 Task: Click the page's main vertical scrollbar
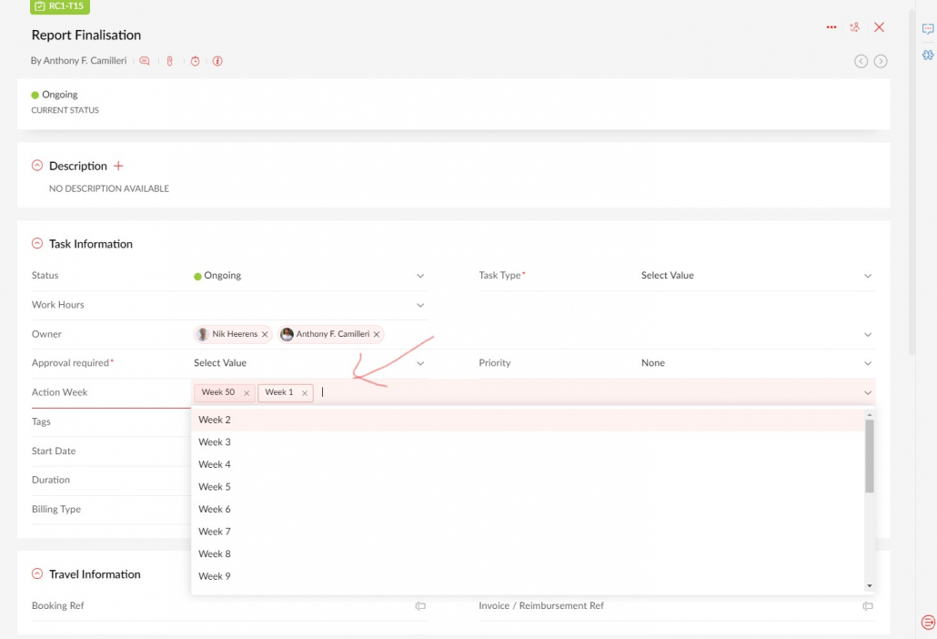(911, 182)
